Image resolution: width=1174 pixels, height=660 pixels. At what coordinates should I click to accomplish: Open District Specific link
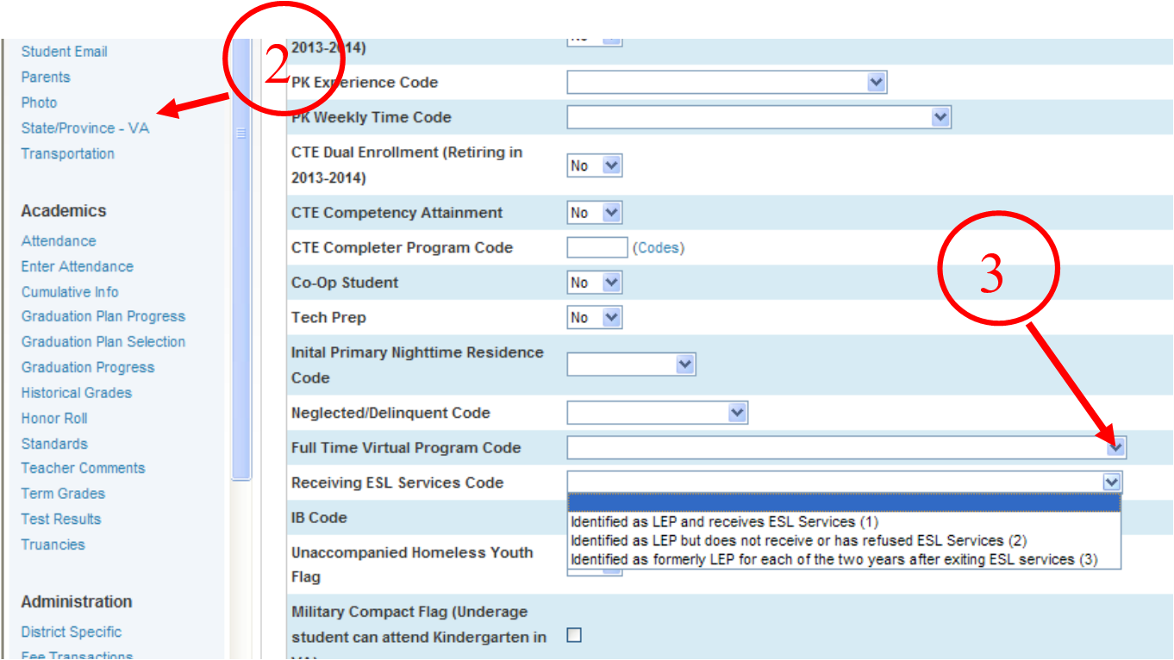point(72,632)
